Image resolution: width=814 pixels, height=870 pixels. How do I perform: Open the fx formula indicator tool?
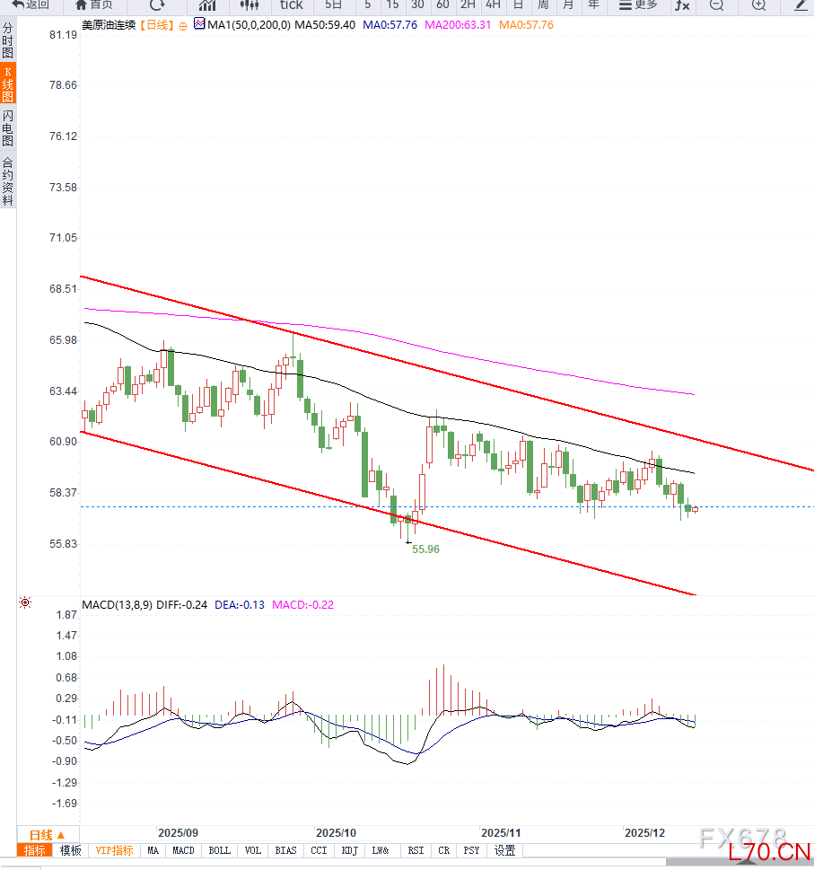682,4
